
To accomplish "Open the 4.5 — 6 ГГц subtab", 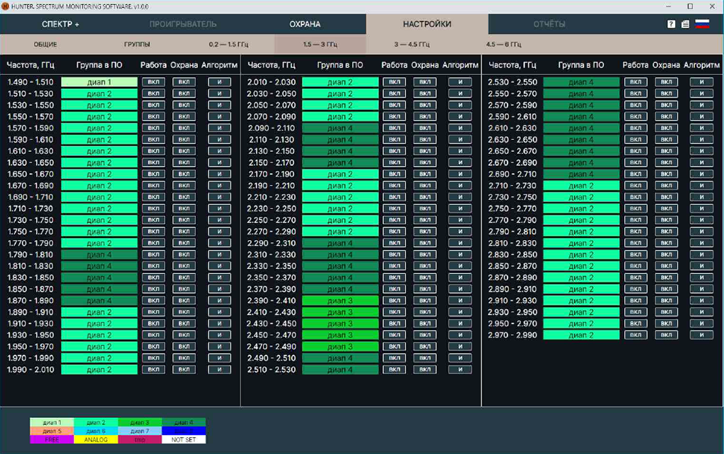I will pyautogui.click(x=503, y=44).
